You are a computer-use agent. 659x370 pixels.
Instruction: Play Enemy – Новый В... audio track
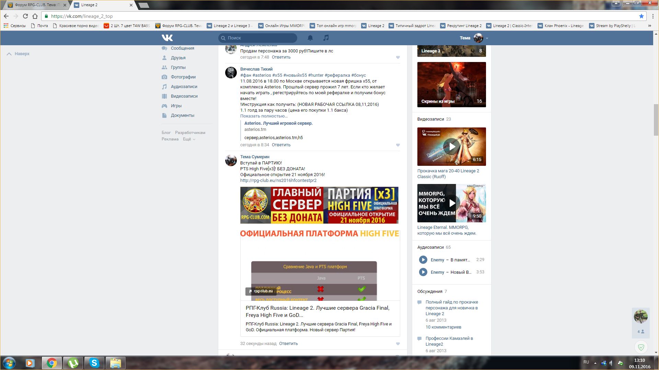423,272
